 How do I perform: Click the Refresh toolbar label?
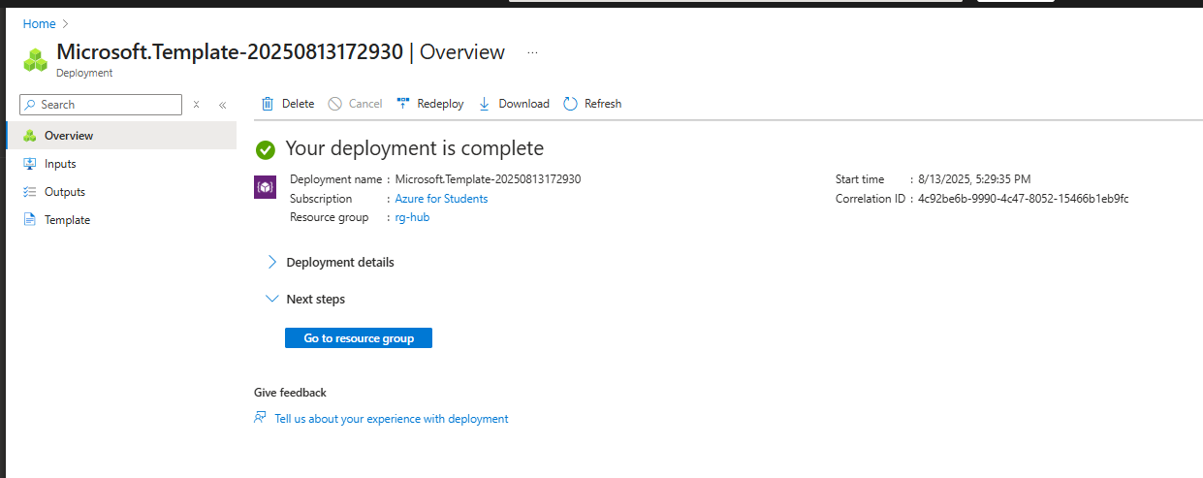point(603,104)
